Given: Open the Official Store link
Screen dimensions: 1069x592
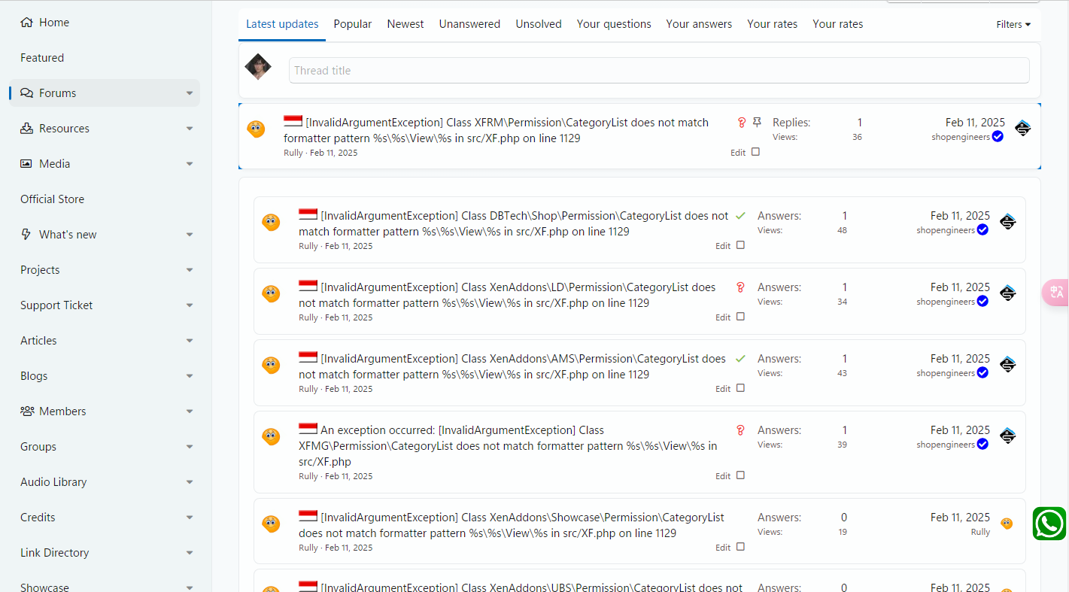Looking at the screenshot, I should click(x=52, y=199).
